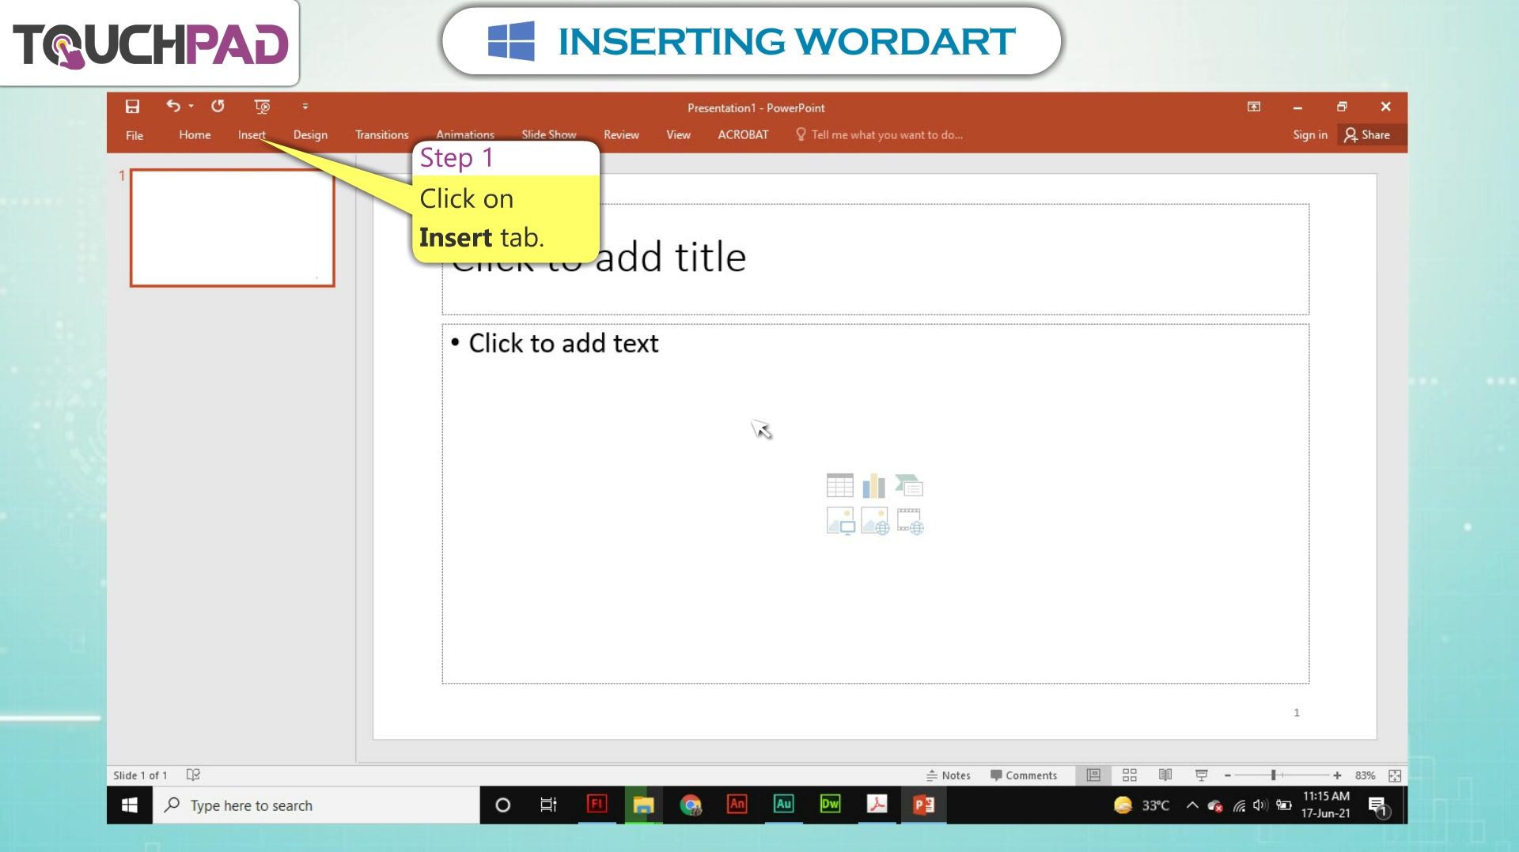Click the 33°C weather widget
The height and width of the screenshot is (852, 1519).
click(x=1141, y=805)
